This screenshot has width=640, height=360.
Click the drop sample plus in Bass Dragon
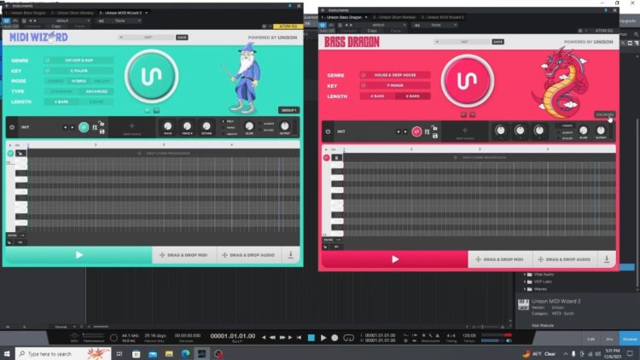click(x=464, y=131)
